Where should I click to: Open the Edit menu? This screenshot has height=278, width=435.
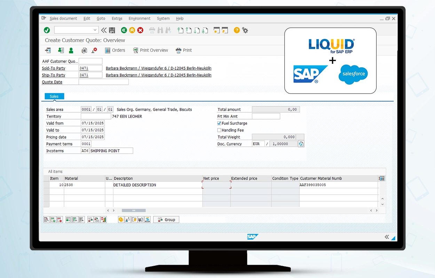pos(87,18)
